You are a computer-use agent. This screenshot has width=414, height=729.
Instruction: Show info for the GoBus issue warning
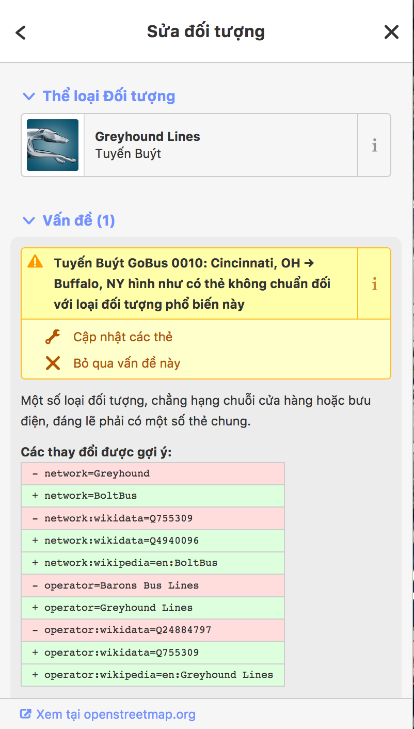pos(374,283)
